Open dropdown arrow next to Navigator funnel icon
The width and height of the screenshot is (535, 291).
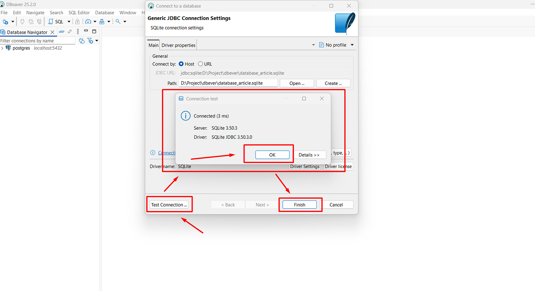coord(97,41)
